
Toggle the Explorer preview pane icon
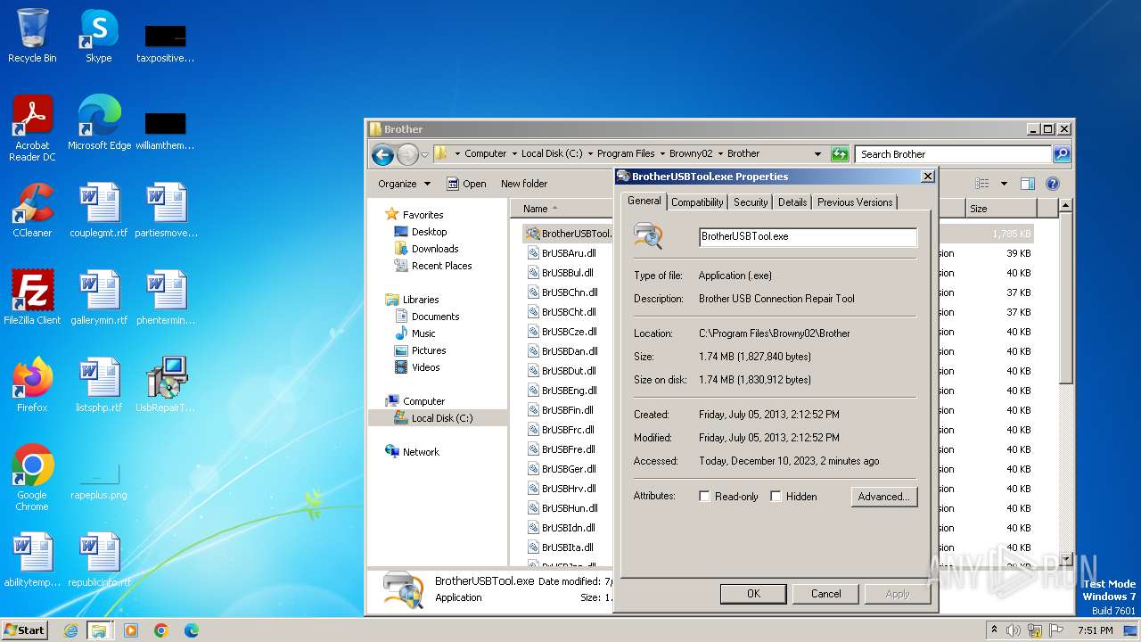[x=1028, y=184]
